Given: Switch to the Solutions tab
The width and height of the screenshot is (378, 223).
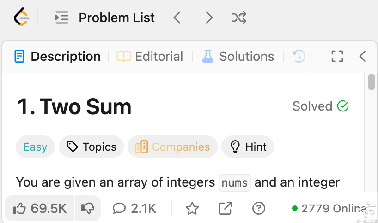Looking at the screenshot, I should pos(238,57).
